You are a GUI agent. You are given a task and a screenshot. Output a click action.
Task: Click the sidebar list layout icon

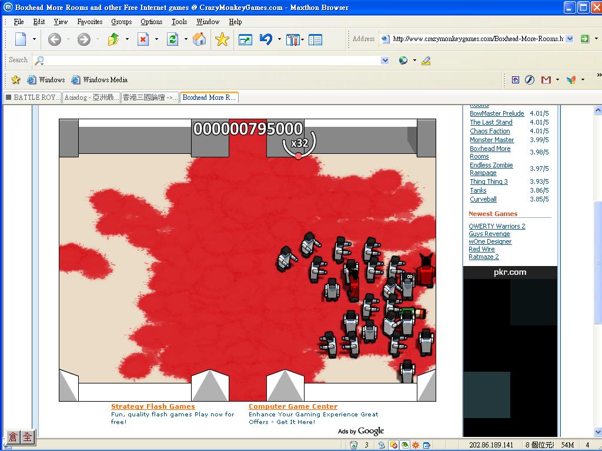pos(315,39)
